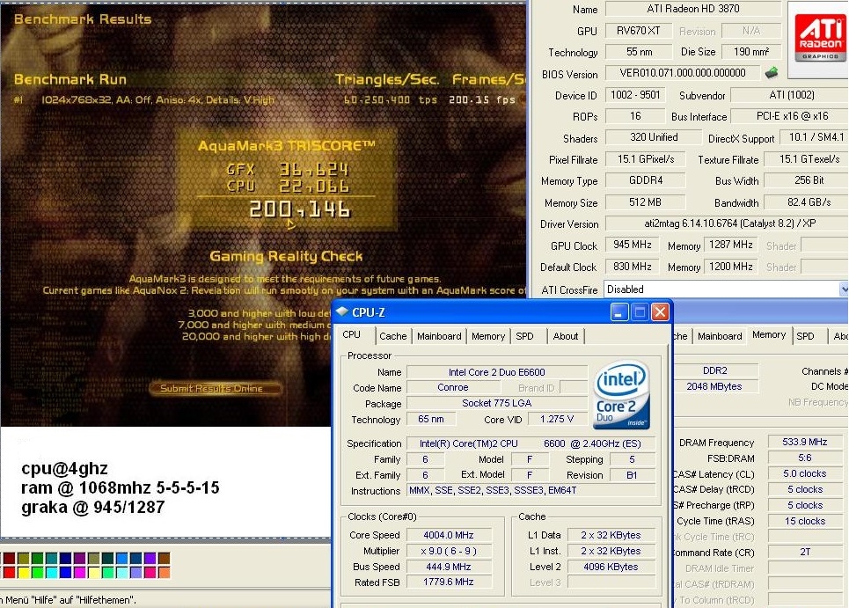The image size is (849, 608).
Task: Click the 1287 MHz memory clock field
Action: [730, 245]
